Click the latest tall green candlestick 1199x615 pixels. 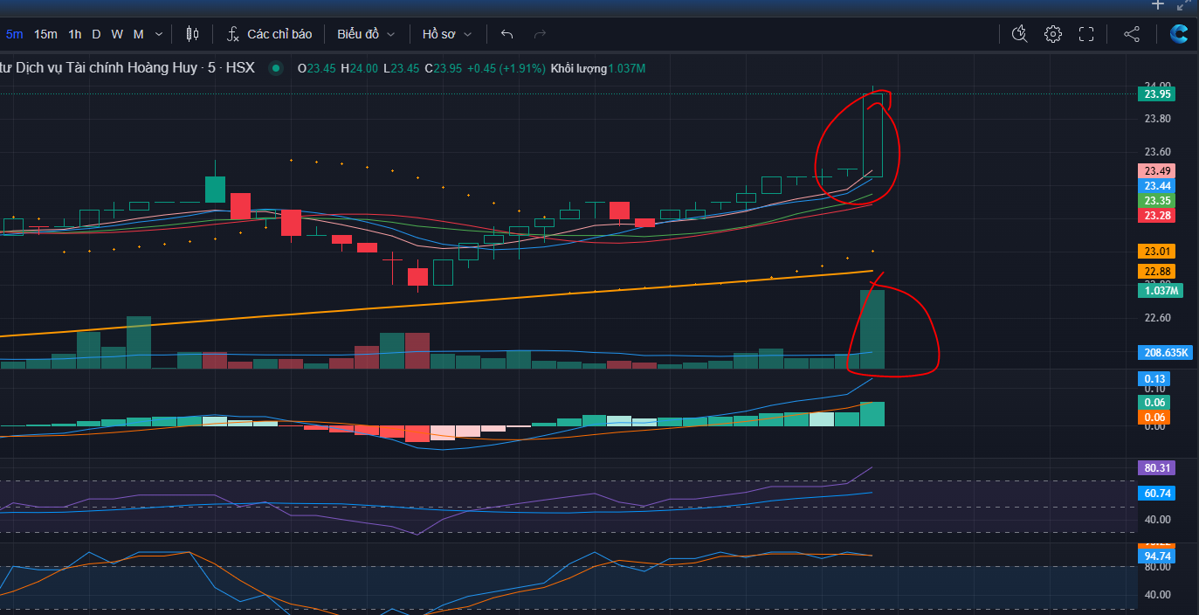(x=872, y=135)
